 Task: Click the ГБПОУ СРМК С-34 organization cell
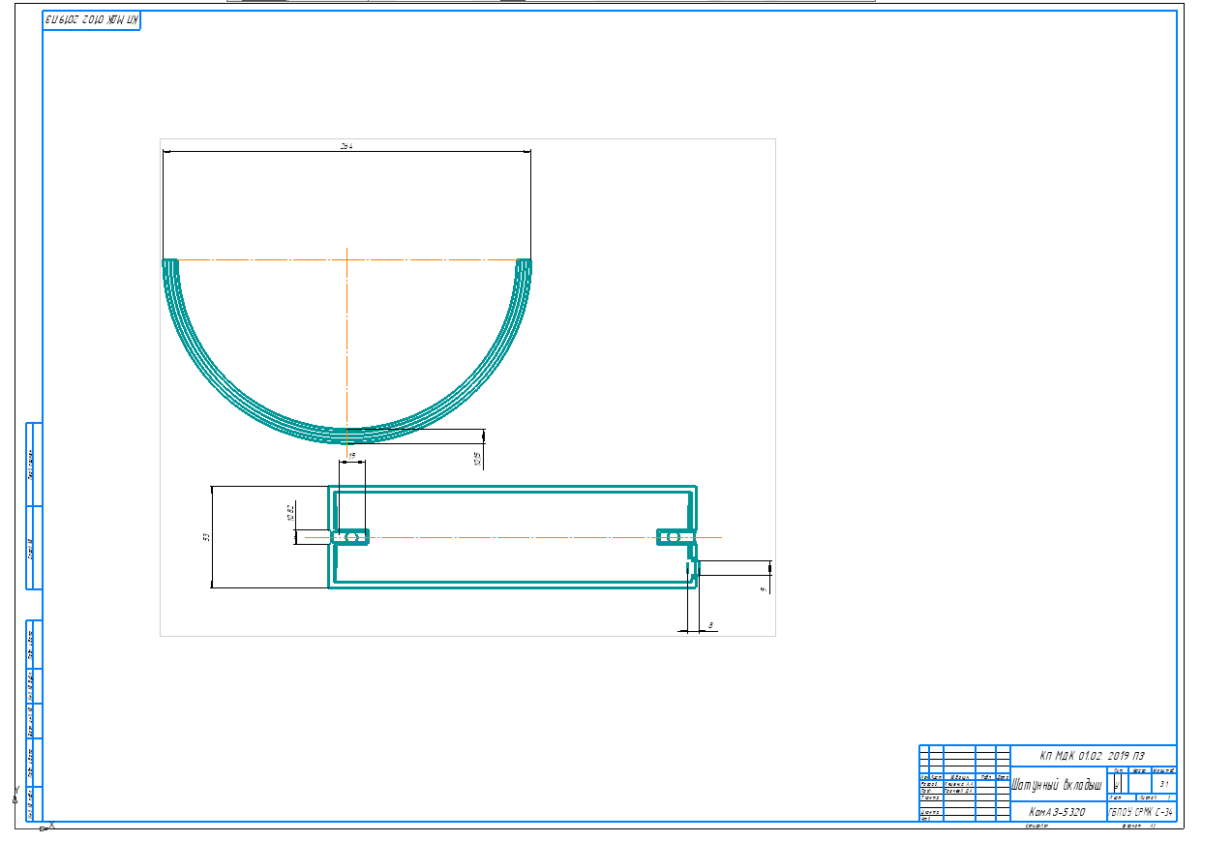pyautogui.click(x=1142, y=813)
